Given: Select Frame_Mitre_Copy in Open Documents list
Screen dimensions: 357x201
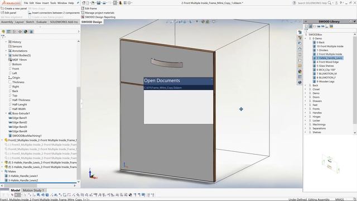Looking at the screenshot, I should point(178,88).
